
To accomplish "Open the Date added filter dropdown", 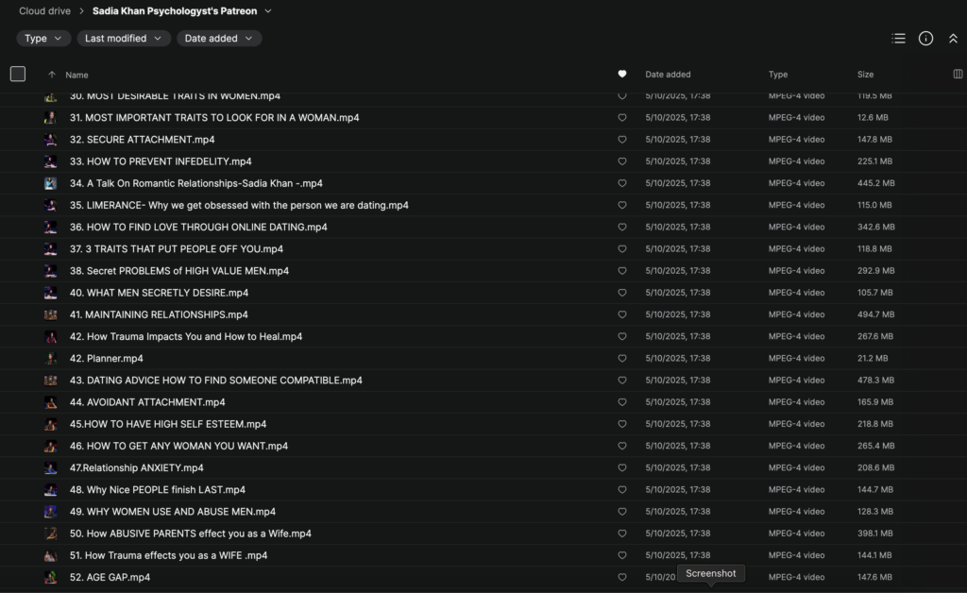I will click(x=219, y=39).
